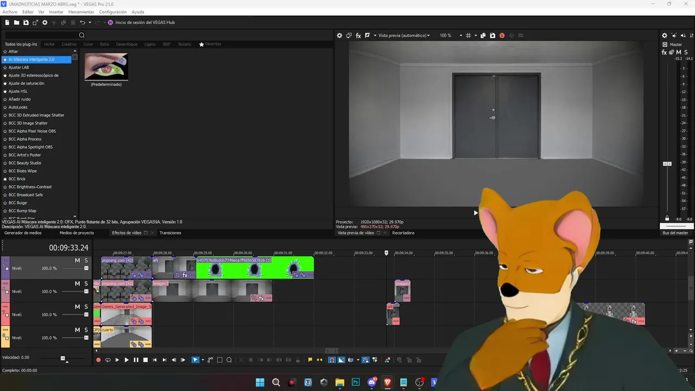This screenshot has width=695, height=391.
Task: Open the Archivo menu
Action: pos(10,12)
